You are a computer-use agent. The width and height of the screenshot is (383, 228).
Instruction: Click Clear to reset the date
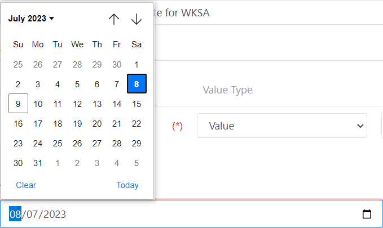pos(26,185)
